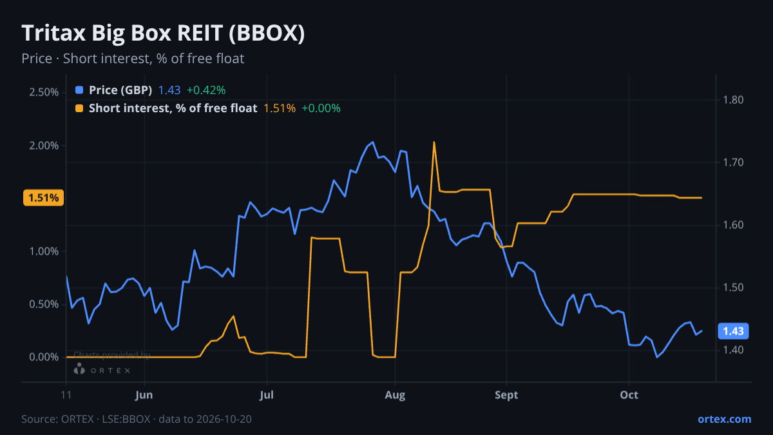This screenshot has height=435, width=773.
Task: Click the 1.60 right axis label
Action: (733, 225)
